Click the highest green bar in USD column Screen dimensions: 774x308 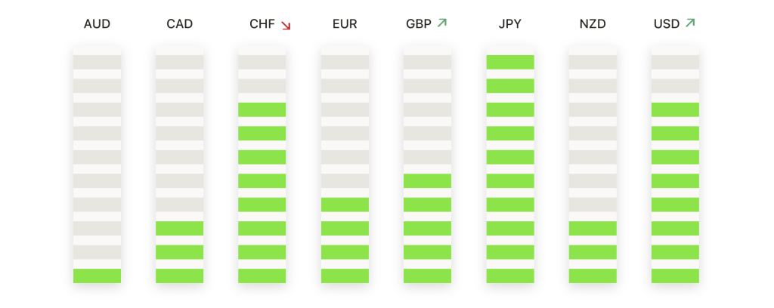pyautogui.click(x=675, y=109)
